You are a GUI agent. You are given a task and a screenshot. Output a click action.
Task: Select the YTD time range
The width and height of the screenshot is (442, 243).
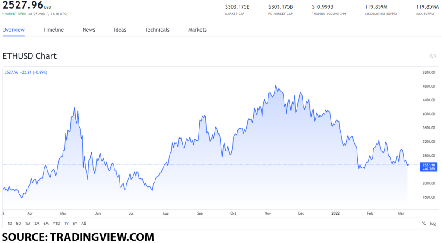(57, 224)
